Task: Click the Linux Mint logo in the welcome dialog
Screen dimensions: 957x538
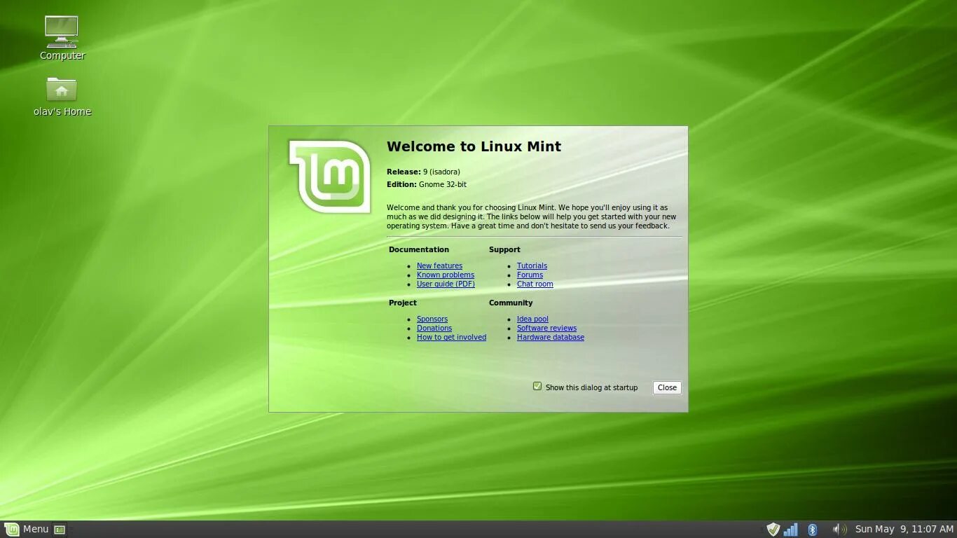Action: pyautogui.click(x=330, y=177)
